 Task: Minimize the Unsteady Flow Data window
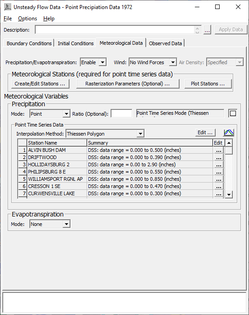(x=197, y=7)
